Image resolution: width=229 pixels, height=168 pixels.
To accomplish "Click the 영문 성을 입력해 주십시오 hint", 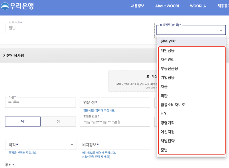I will (99, 110).
